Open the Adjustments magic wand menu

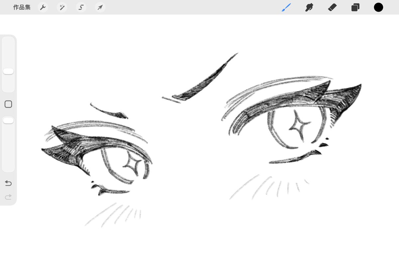tap(62, 7)
